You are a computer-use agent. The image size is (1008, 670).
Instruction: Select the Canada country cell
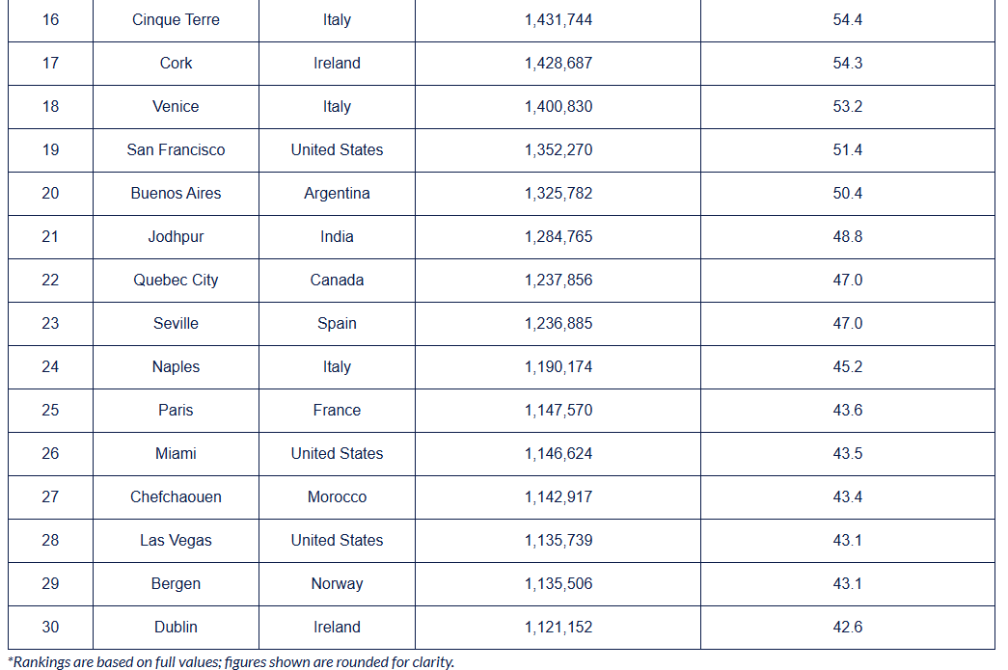tap(337, 280)
